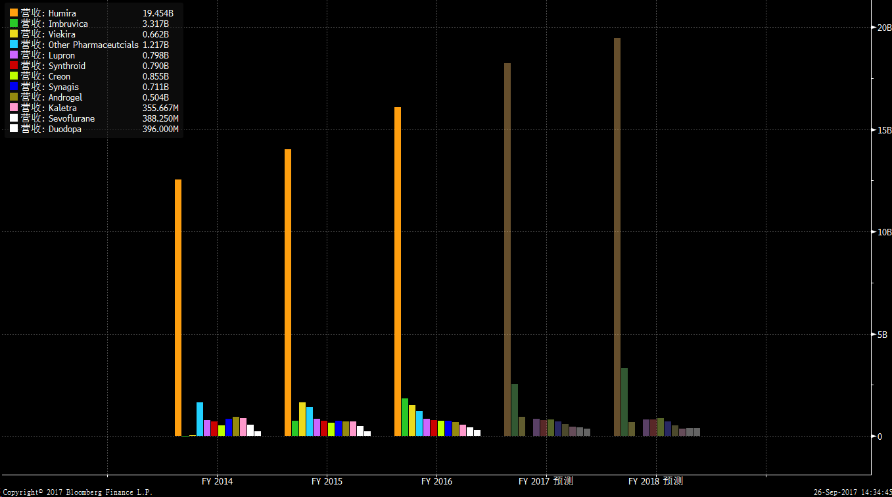Screen dimensions: 892x497
Task: Click the red Synthroid legend swatch
Action: point(14,66)
